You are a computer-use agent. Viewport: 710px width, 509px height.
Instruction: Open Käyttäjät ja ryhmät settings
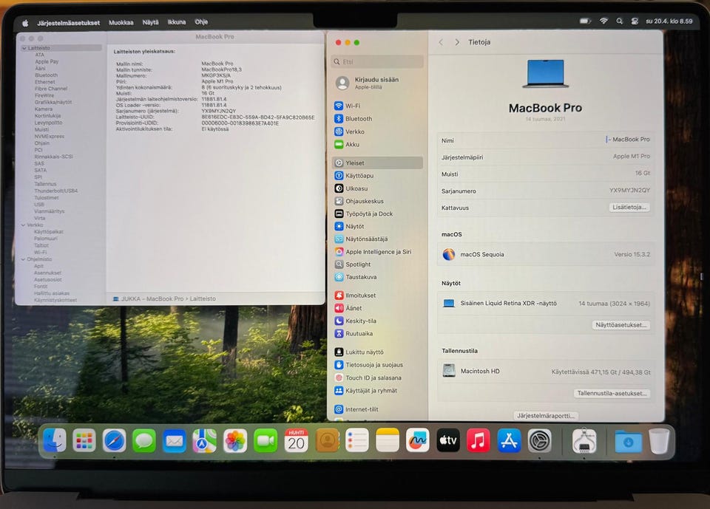pyautogui.click(x=377, y=391)
